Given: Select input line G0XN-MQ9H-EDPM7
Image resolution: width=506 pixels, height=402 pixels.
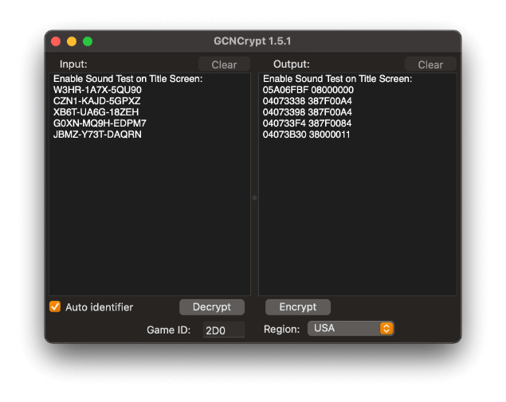Looking at the screenshot, I should (100, 123).
